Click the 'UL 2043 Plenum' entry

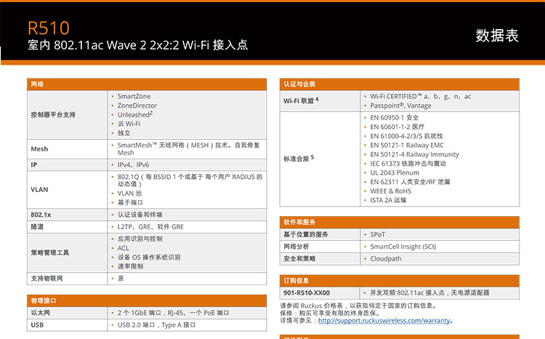click(395, 172)
